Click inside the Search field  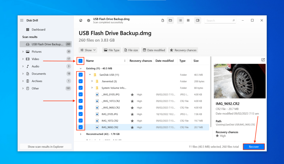(x=219, y=20)
